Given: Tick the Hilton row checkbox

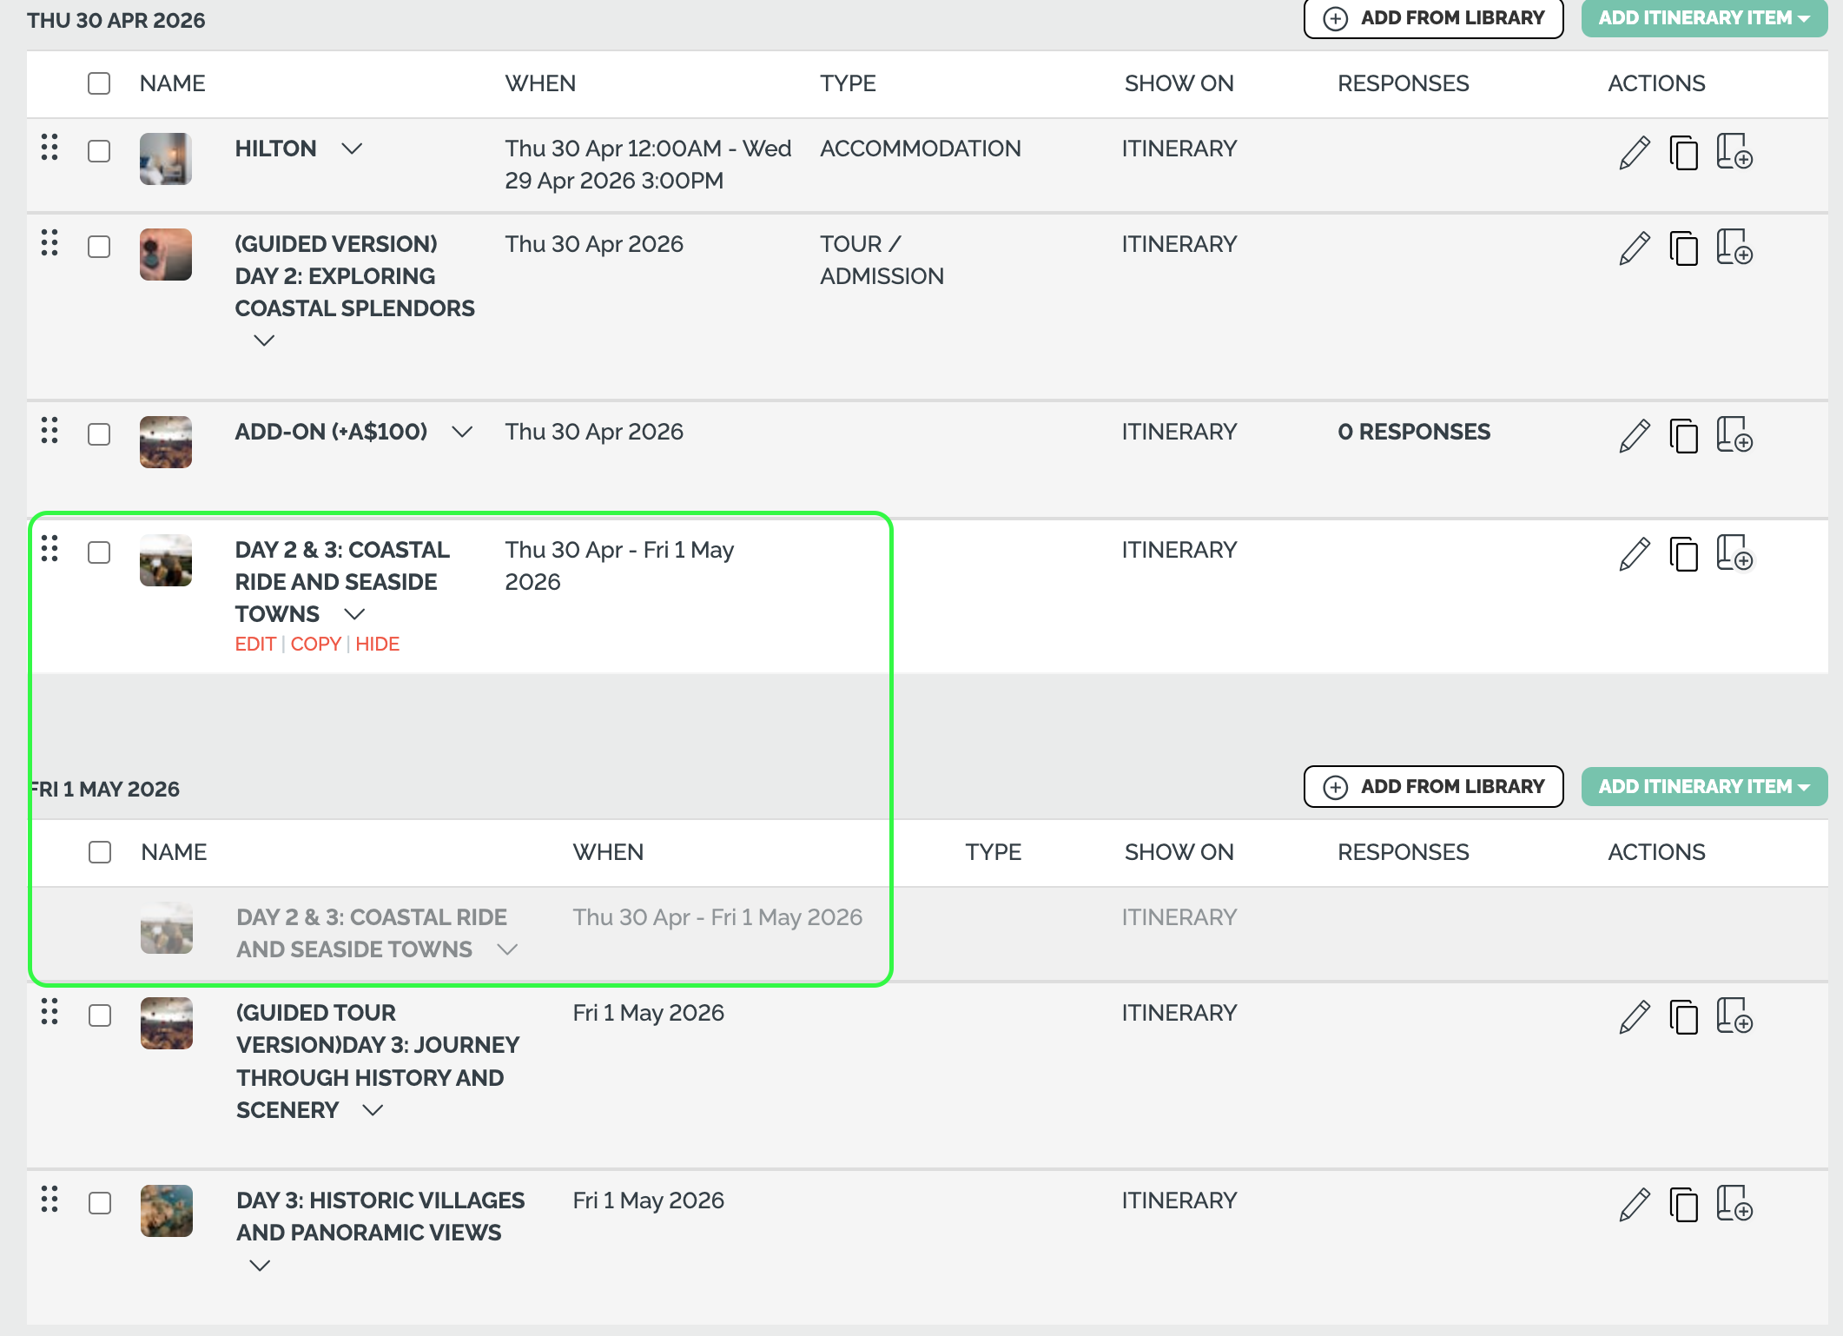Looking at the screenshot, I should [99, 151].
